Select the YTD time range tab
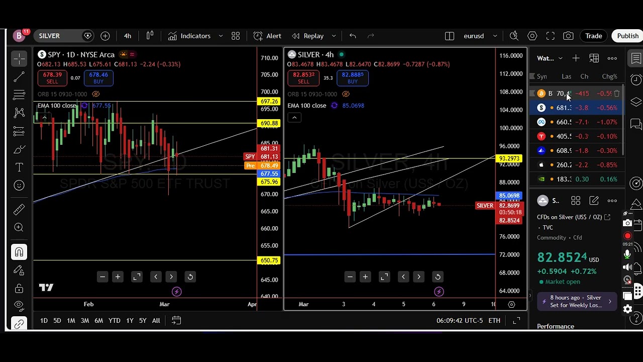The height and width of the screenshot is (362, 643). click(114, 320)
